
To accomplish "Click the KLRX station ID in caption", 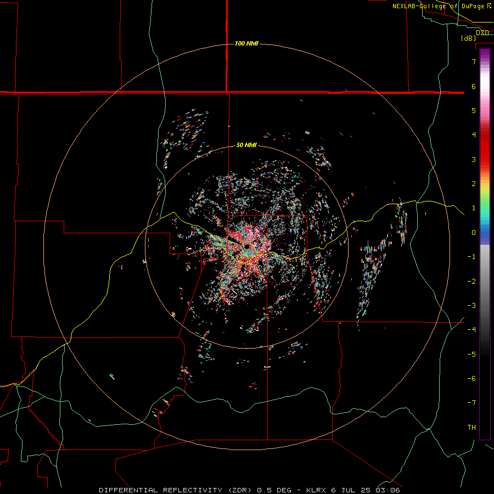I will coord(316,490).
